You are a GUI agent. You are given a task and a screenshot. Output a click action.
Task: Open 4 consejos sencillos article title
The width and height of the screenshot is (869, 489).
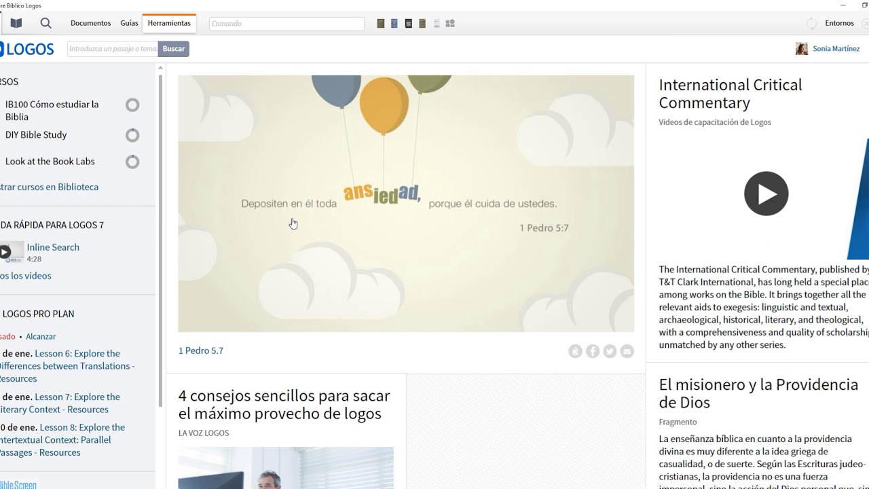(284, 404)
